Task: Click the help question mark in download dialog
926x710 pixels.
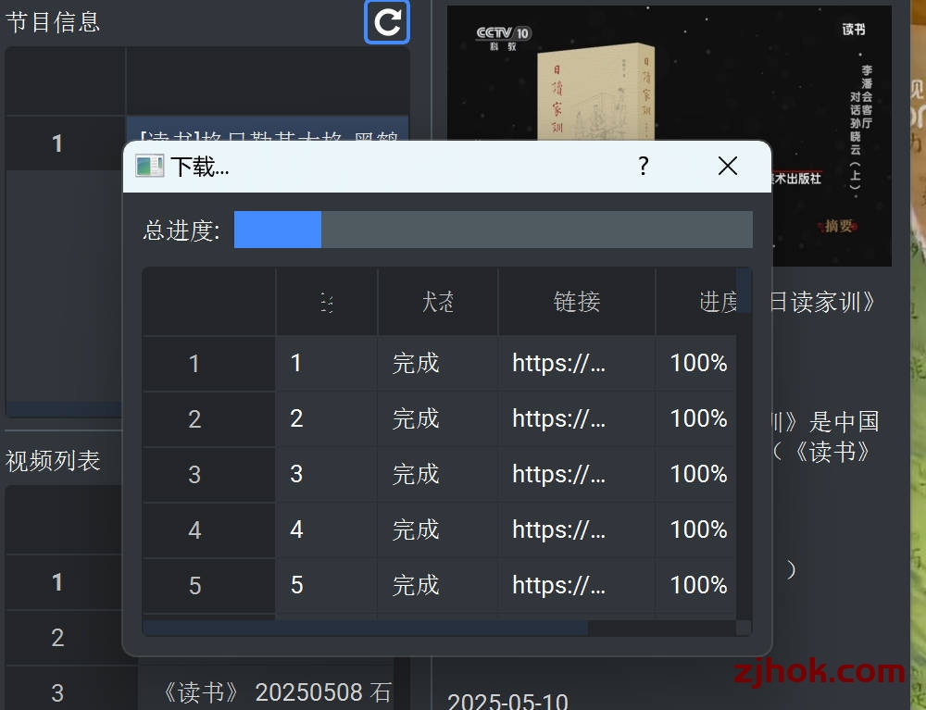Action: 644,166
